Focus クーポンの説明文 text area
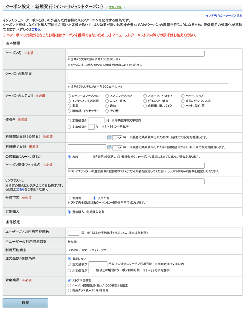The width and height of the screenshot is (248, 310). tap(148, 78)
